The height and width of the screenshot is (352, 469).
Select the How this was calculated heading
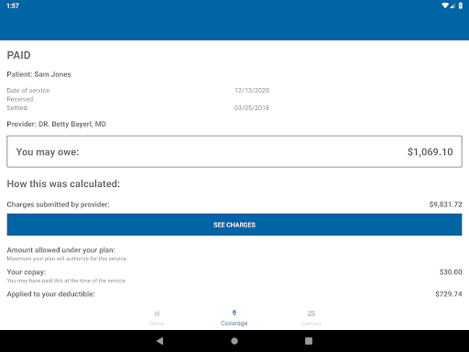coord(63,183)
